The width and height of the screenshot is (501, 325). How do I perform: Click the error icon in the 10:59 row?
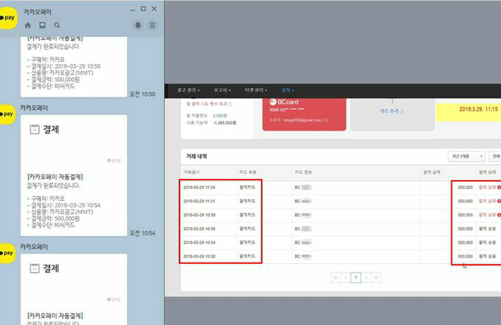pyautogui.click(x=499, y=215)
